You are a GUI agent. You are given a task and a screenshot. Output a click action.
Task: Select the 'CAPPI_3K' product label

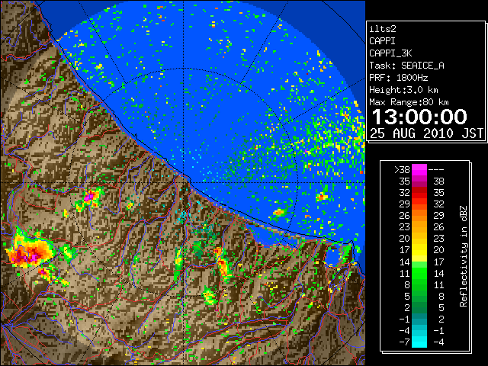tap(390, 53)
